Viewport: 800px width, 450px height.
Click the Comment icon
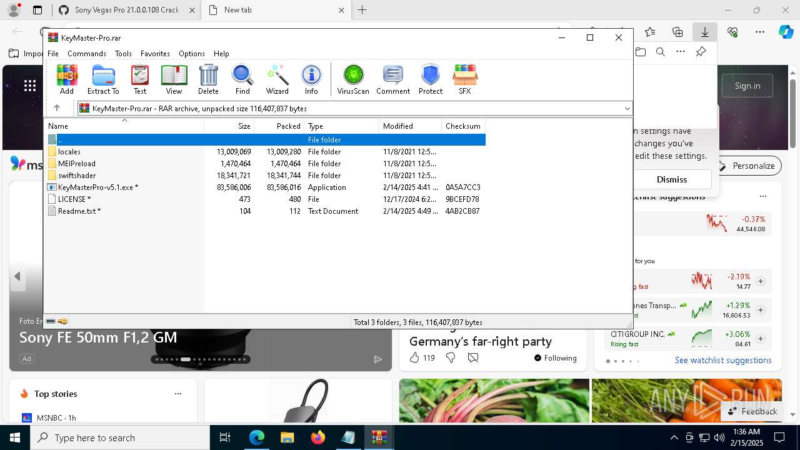coord(393,79)
